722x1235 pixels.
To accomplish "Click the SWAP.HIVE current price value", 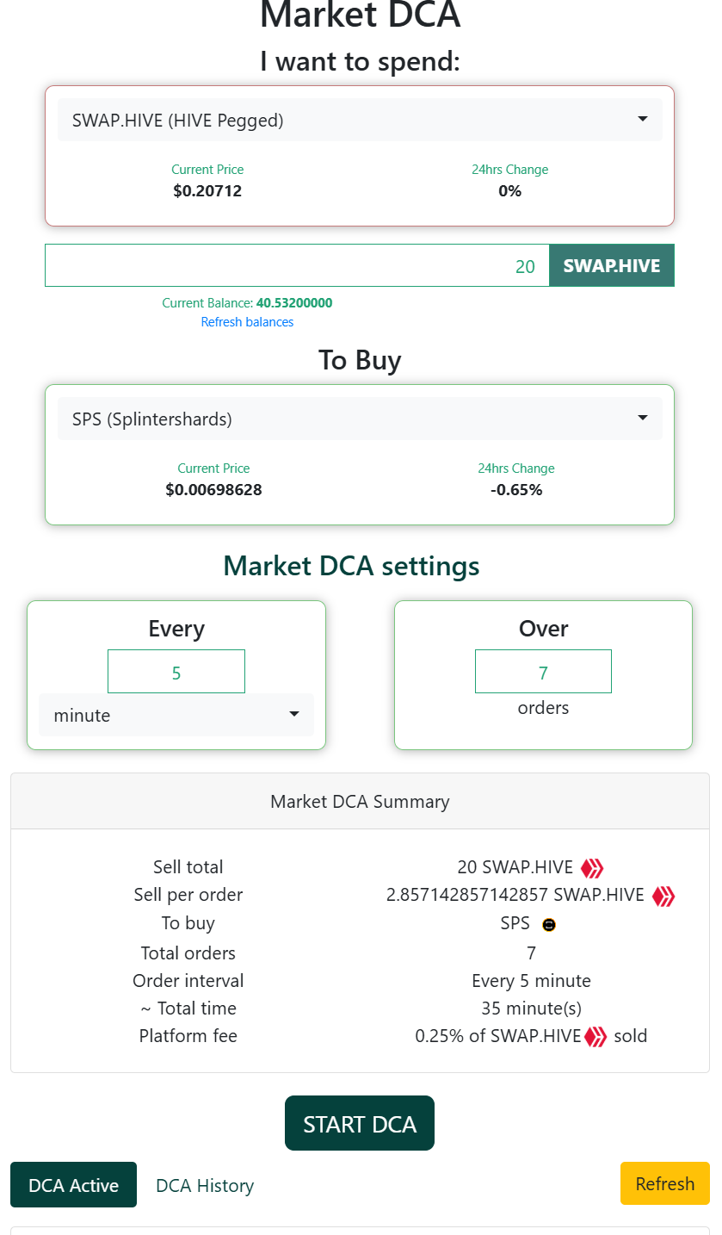I will pos(207,191).
